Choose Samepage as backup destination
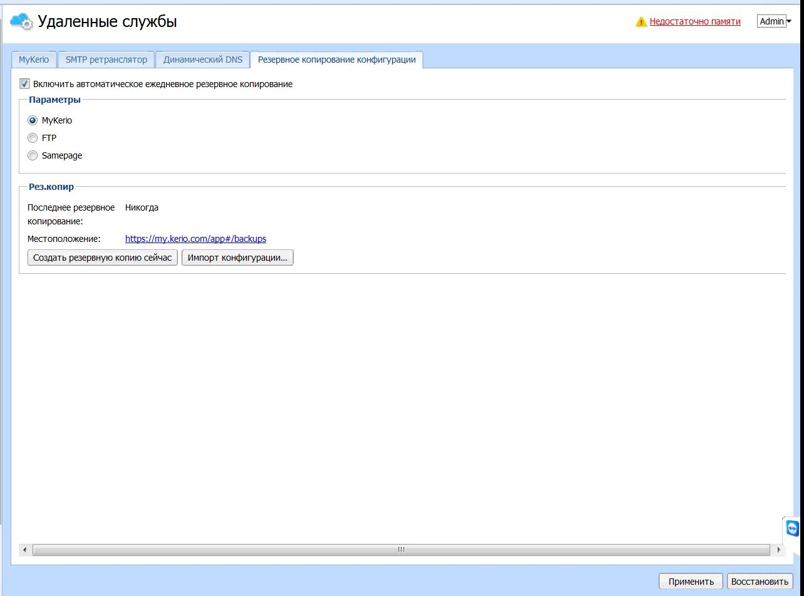The height and width of the screenshot is (596, 804). pyautogui.click(x=33, y=155)
